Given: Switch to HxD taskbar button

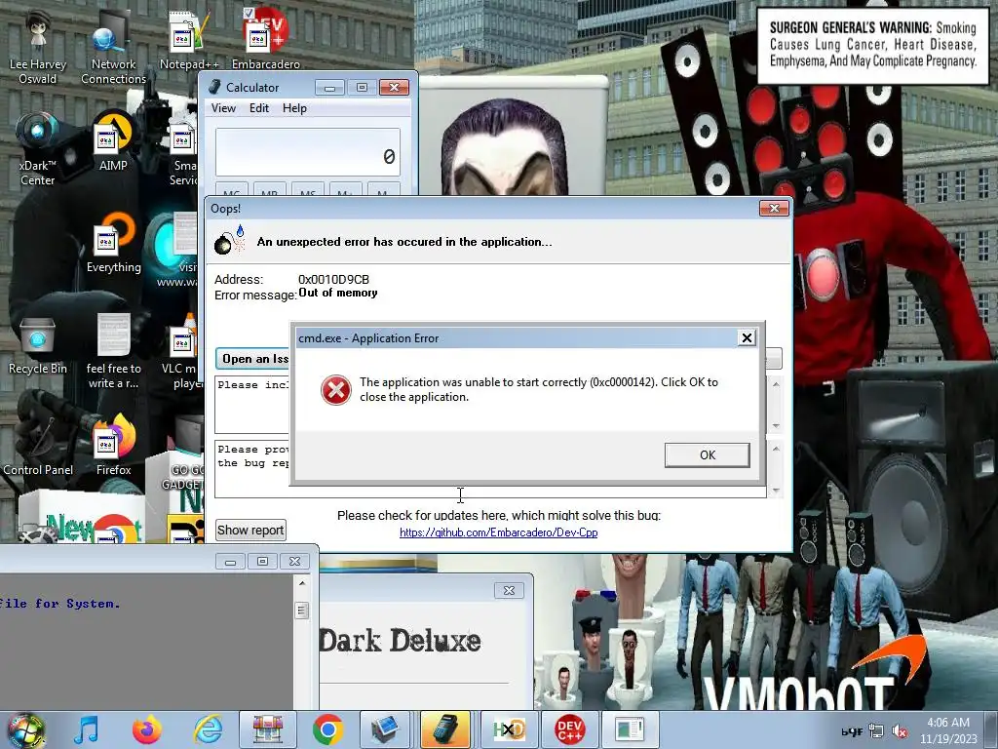Looking at the screenshot, I should click(509, 729).
